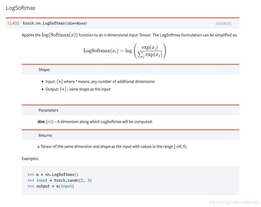Select the torch.nn.LogSoftmax class signature
This screenshot has height=207, width=261.
[x=55, y=23]
